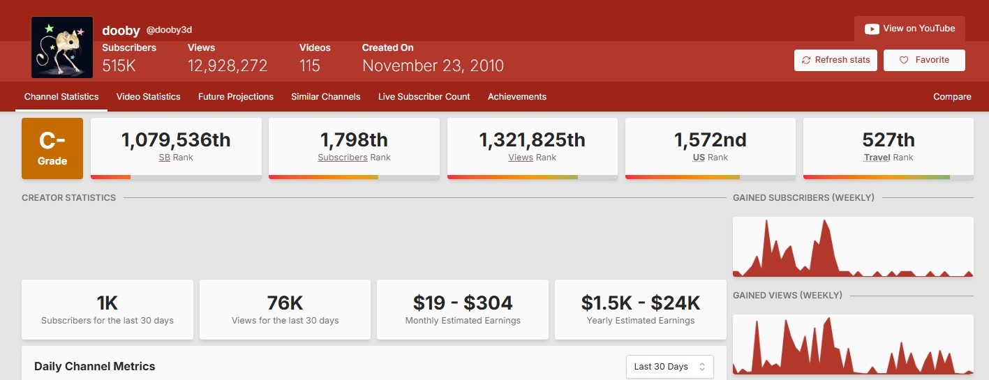
Task: Select the Channel Statistics tab
Action: click(x=61, y=97)
